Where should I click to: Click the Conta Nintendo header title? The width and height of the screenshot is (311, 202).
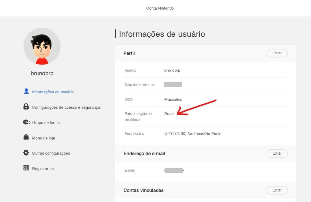pos(160,8)
